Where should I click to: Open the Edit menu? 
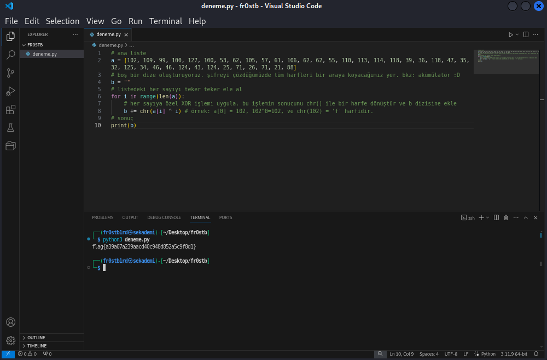[32, 21]
